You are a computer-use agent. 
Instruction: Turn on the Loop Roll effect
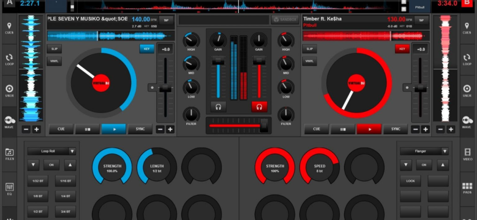51,165
